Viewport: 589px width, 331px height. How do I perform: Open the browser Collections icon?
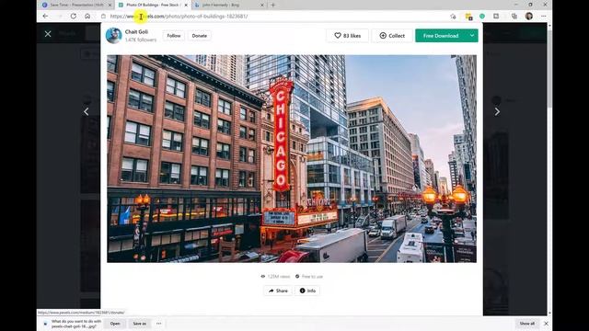pyautogui.click(x=514, y=17)
